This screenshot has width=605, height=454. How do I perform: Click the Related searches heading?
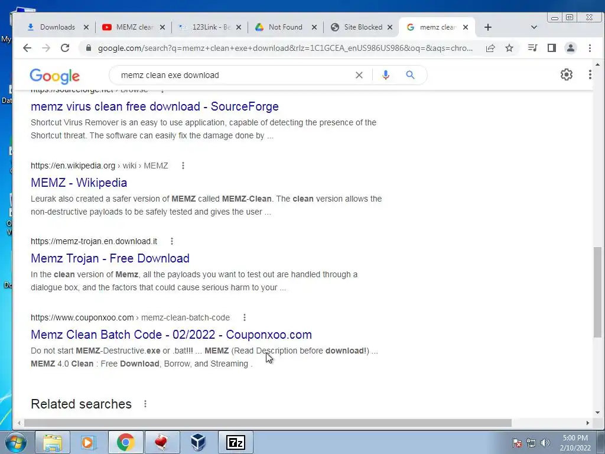(x=81, y=404)
